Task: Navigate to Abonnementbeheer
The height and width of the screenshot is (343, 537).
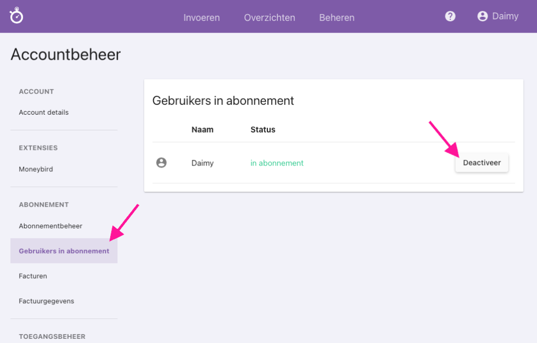Action: click(x=50, y=226)
